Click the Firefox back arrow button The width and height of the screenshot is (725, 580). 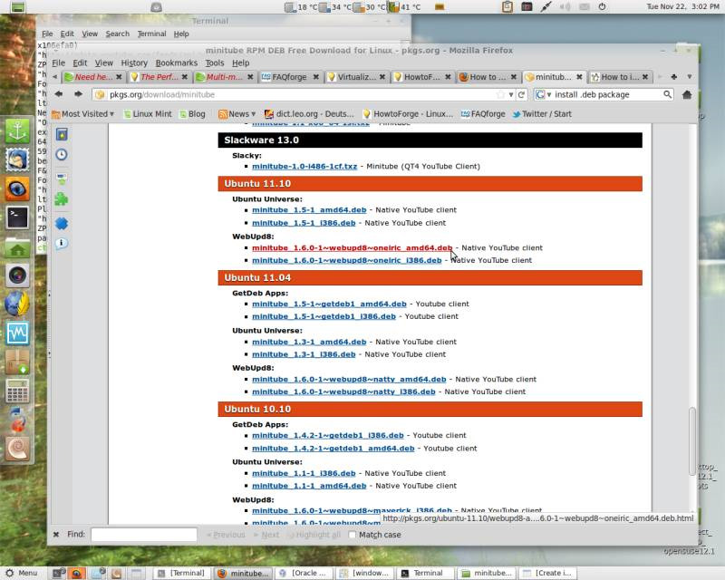pyautogui.click(x=59, y=94)
